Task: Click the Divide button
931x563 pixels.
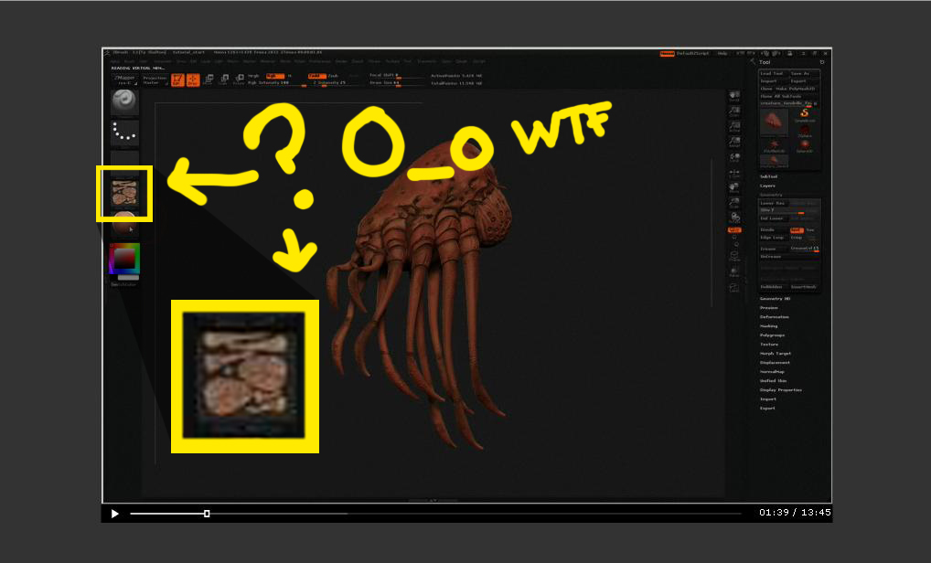Action: coord(772,230)
